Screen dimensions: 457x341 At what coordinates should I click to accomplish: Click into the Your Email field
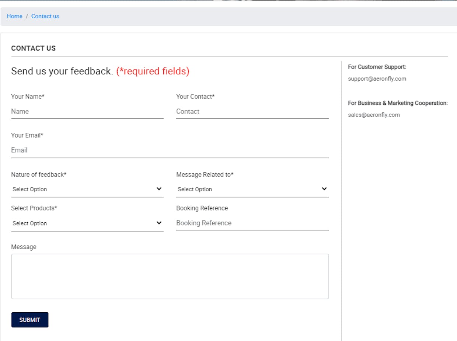click(170, 150)
